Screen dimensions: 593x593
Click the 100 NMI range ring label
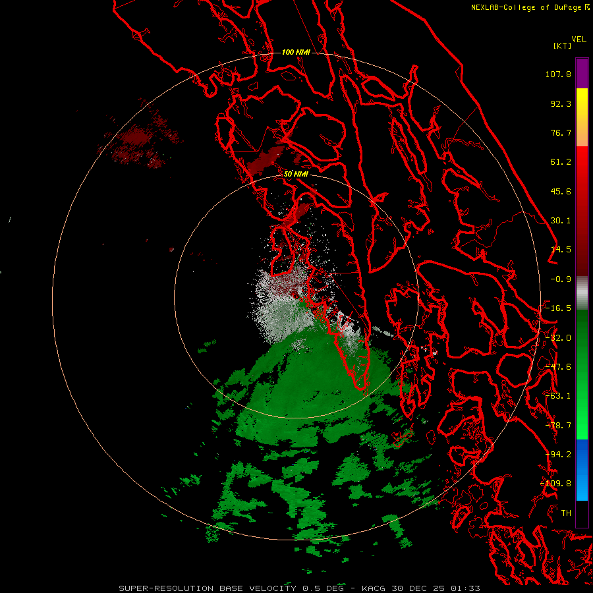click(296, 52)
